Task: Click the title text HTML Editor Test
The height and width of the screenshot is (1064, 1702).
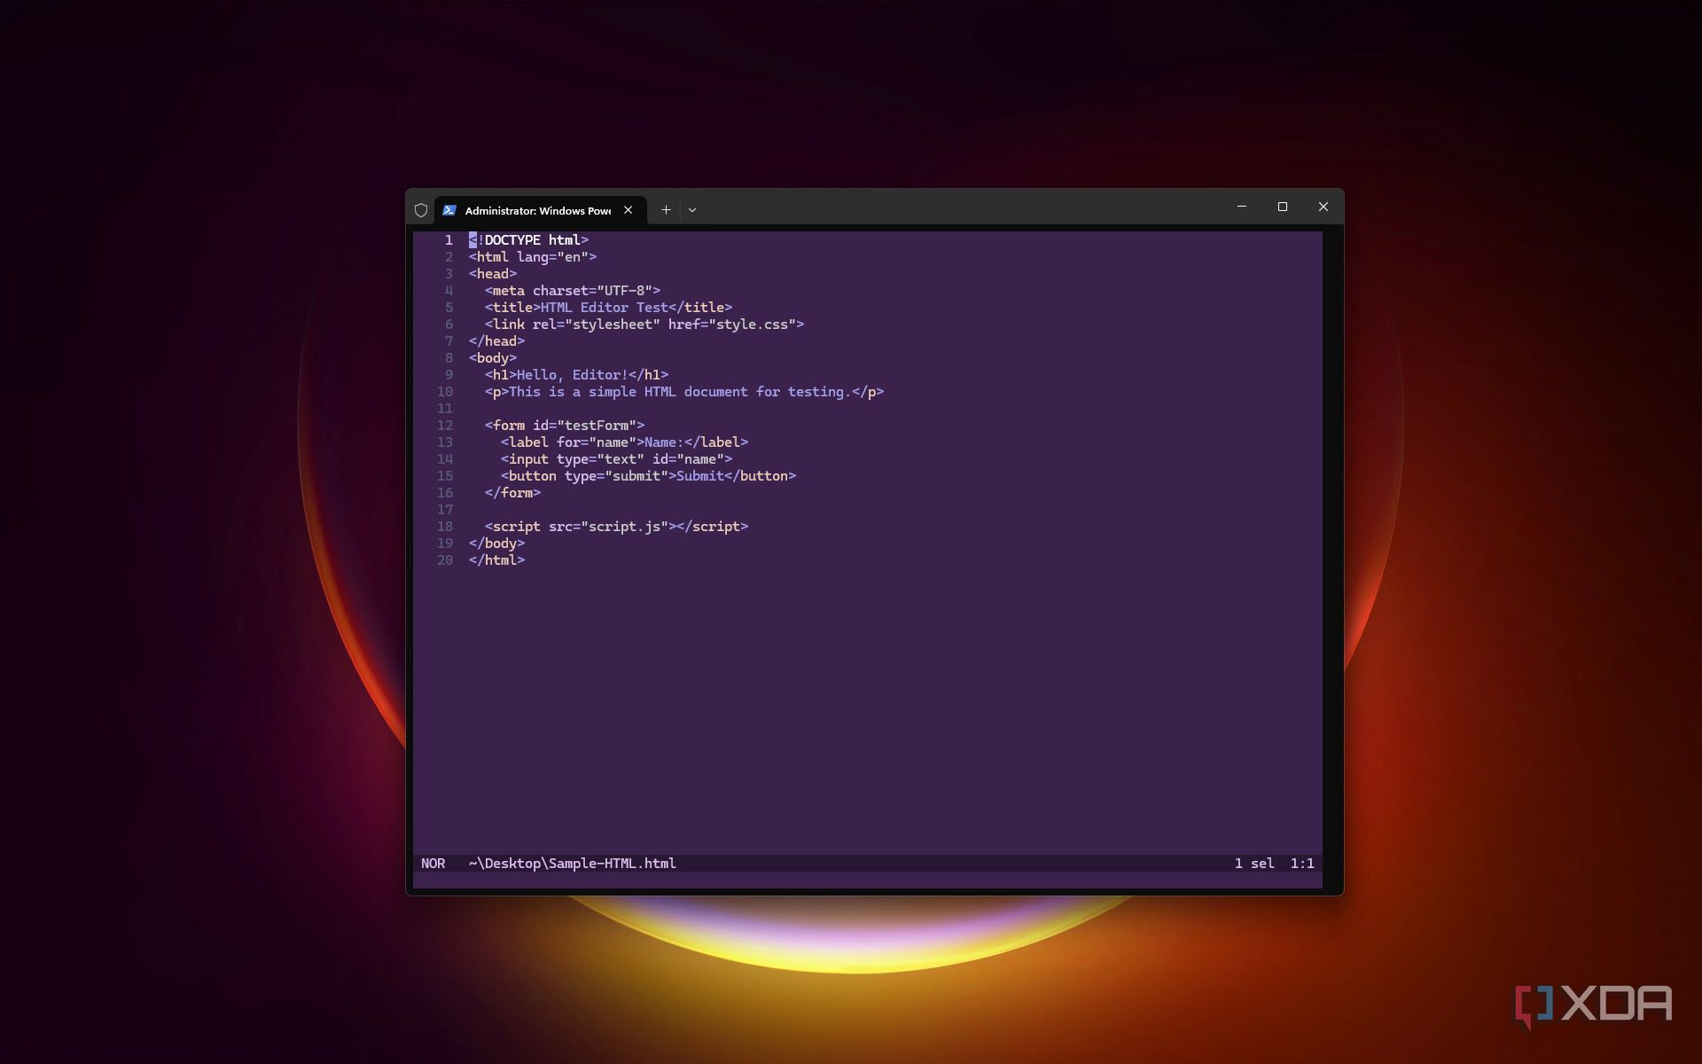Action: (605, 308)
